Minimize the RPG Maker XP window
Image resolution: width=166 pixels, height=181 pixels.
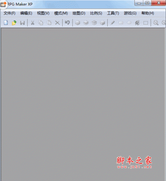coord(139,3)
